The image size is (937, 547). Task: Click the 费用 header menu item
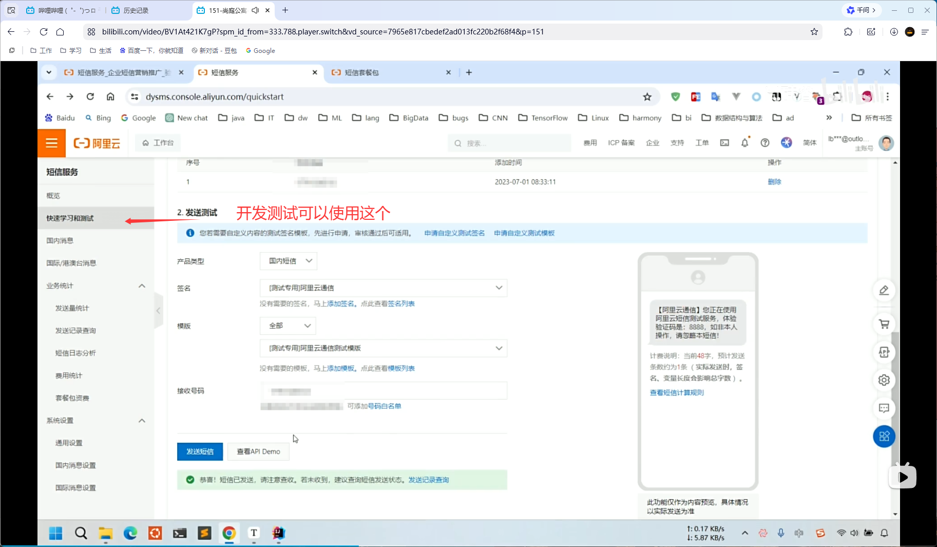tap(590, 143)
